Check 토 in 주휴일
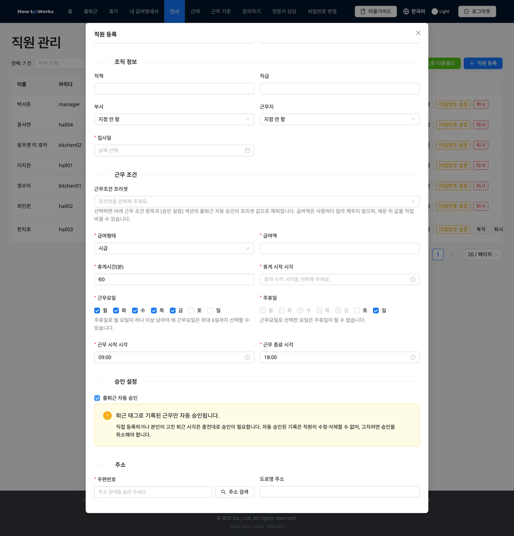The width and height of the screenshot is (514, 536). click(x=357, y=311)
